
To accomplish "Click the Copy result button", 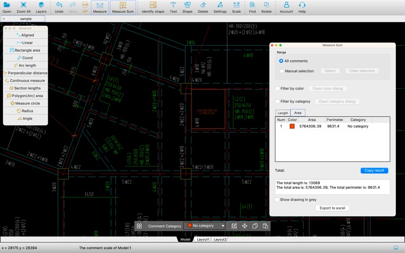I will pyautogui.click(x=374, y=171).
